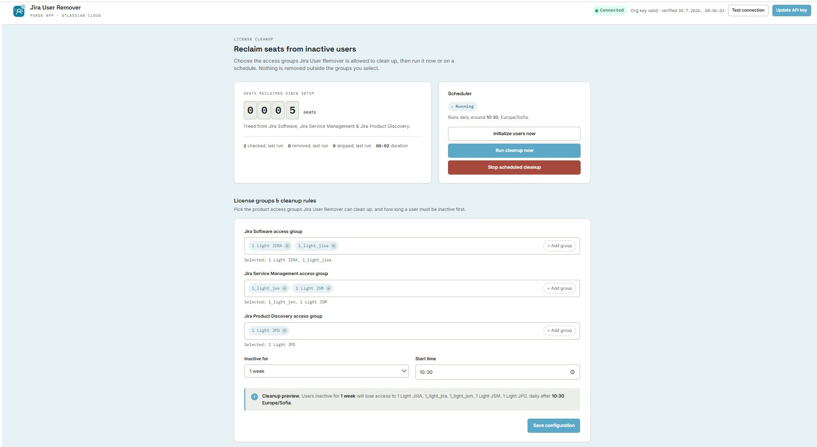Focus the Start time field showing 10:30
The width and height of the screenshot is (817, 447).
497,372
